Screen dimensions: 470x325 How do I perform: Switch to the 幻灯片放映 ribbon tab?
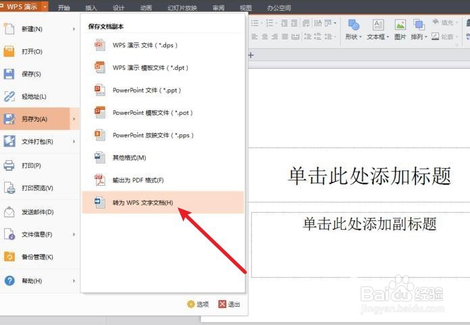(x=182, y=7)
